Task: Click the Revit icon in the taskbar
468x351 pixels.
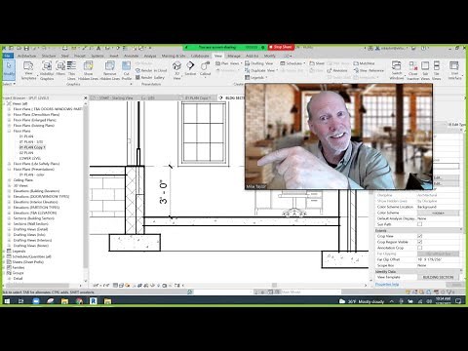Action: pyautogui.click(x=93, y=301)
